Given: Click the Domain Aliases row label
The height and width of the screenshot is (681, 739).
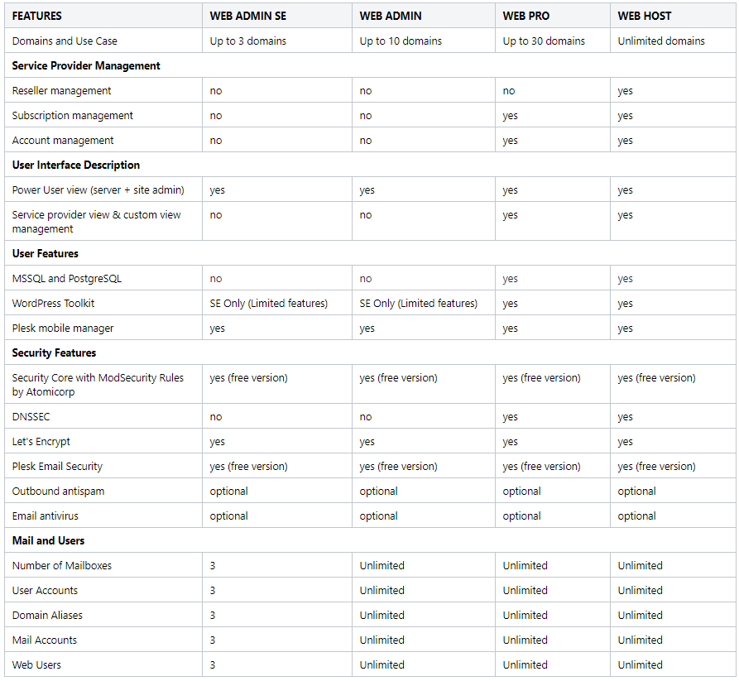Looking at the screenshot, I should (47, 615).
